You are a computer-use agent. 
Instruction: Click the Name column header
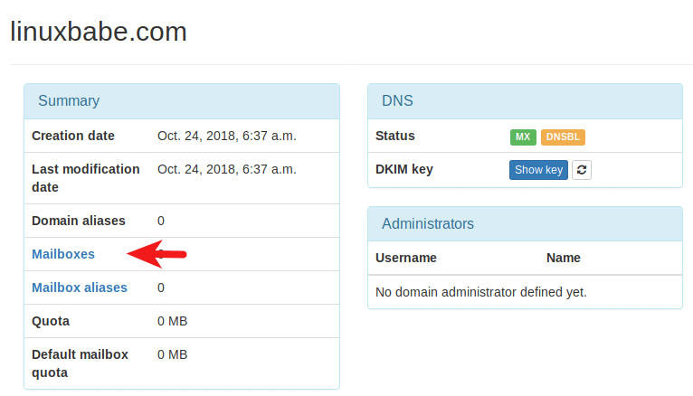coord(564,258)
